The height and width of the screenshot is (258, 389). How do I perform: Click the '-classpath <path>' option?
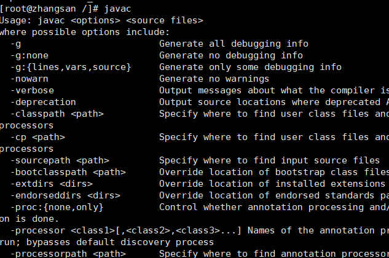(57, 114)
